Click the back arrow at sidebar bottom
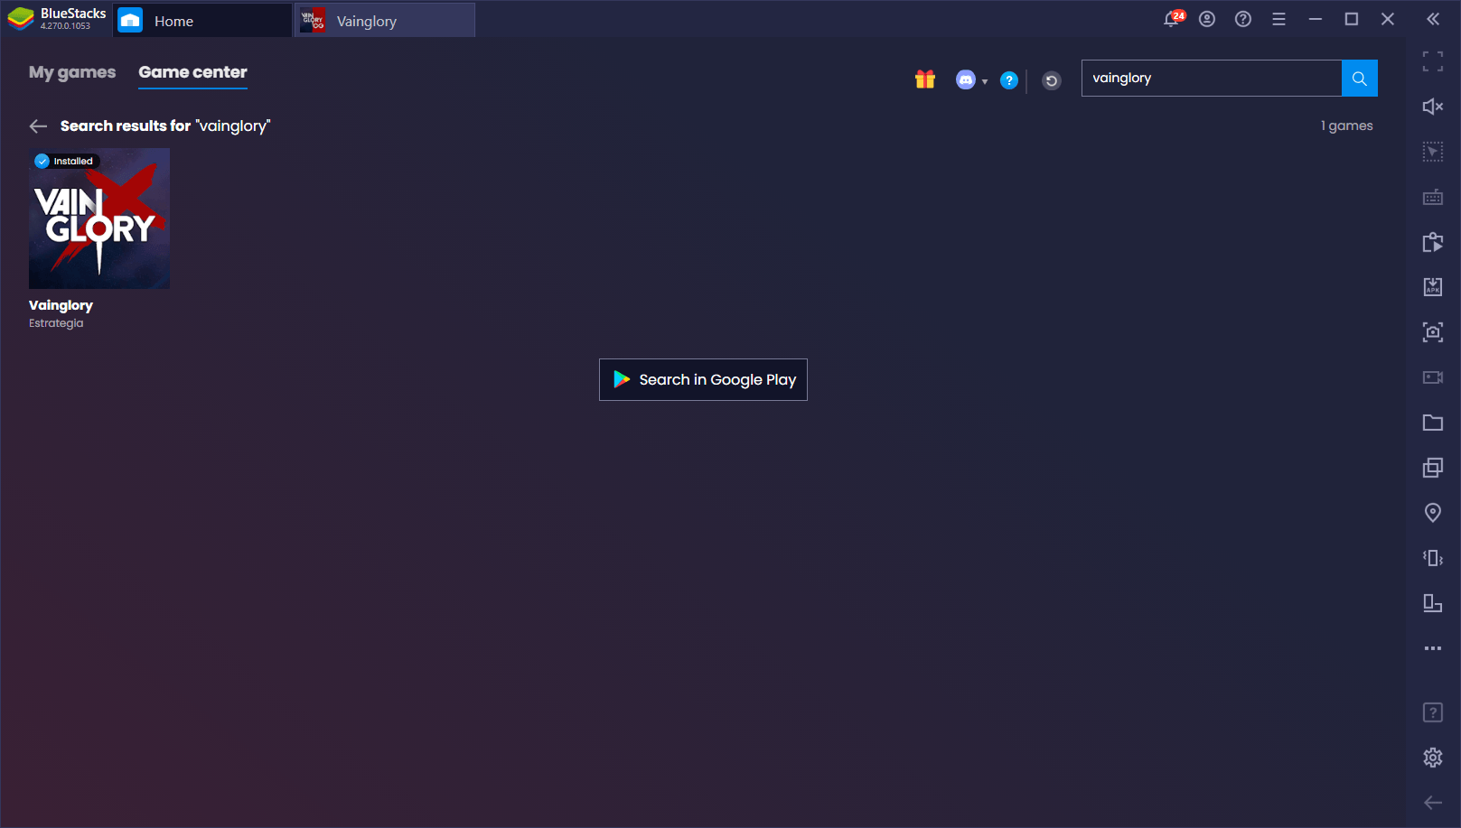Viewport: 1461px width, 828px height. [x=1433, y=803]
